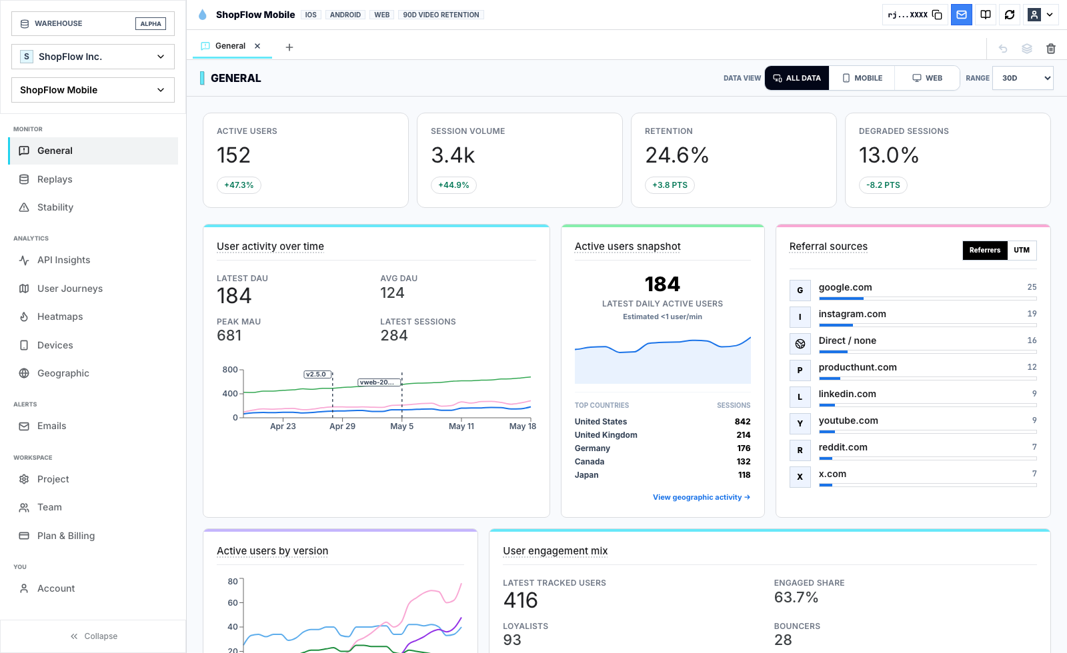The width and height of the screenshot is (1067, 653).
Task: Select ALL DATA view
Action: point(797,78)
